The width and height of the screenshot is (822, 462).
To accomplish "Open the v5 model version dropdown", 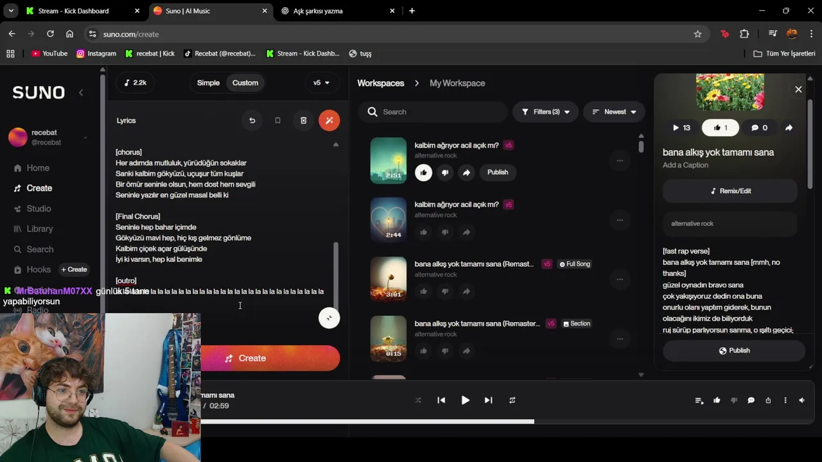I will pyautogui.click(x=321, y=83).
